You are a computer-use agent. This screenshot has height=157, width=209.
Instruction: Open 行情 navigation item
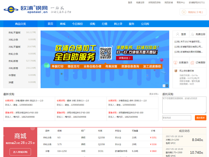[104, 24]
